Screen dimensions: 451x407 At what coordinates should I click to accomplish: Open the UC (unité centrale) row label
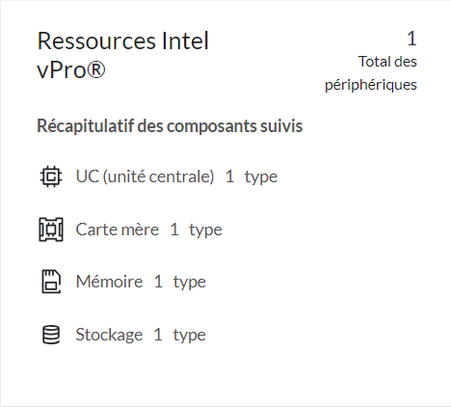click(x=145, y=176)
